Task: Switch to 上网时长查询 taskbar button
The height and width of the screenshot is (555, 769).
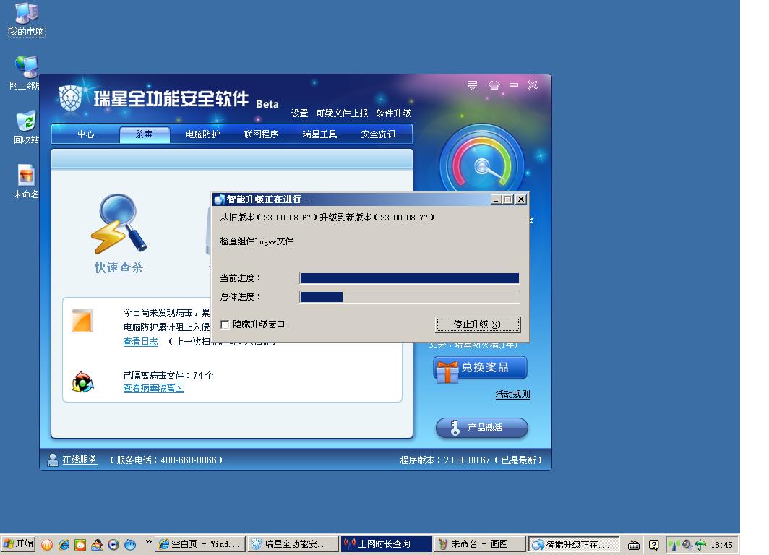Action: point(387,544)
